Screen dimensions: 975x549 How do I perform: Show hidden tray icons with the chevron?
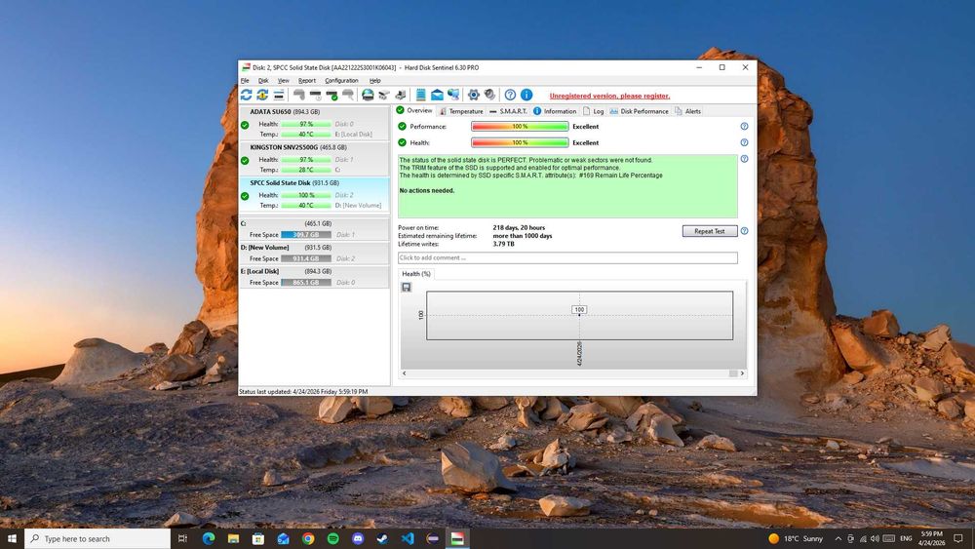838,538
